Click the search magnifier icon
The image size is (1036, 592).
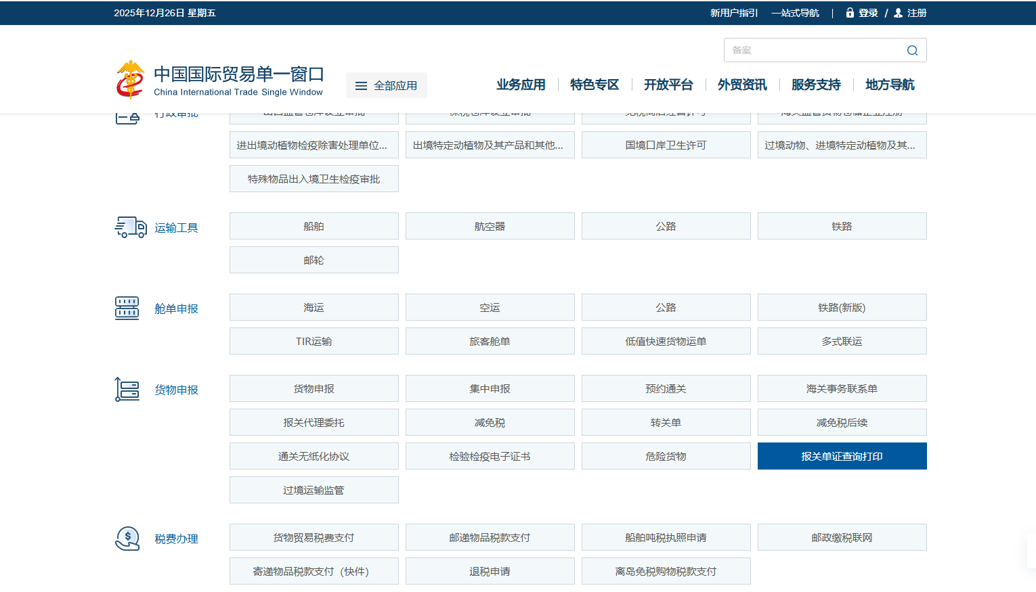(912, 51)
